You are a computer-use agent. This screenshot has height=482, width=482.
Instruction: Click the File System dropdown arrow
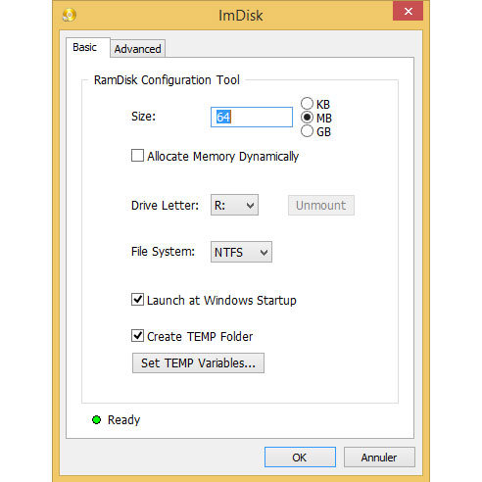(x=264, y=252)
